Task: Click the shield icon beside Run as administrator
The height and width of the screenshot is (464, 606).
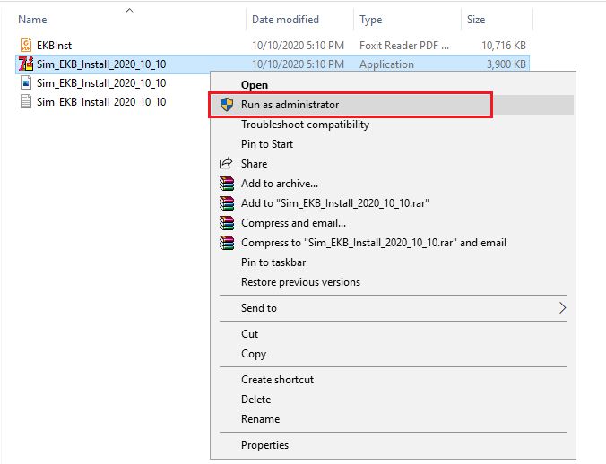Action: pos(226,105)
